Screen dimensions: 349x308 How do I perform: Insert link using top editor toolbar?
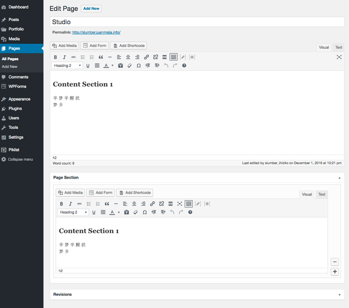point(146,57)
